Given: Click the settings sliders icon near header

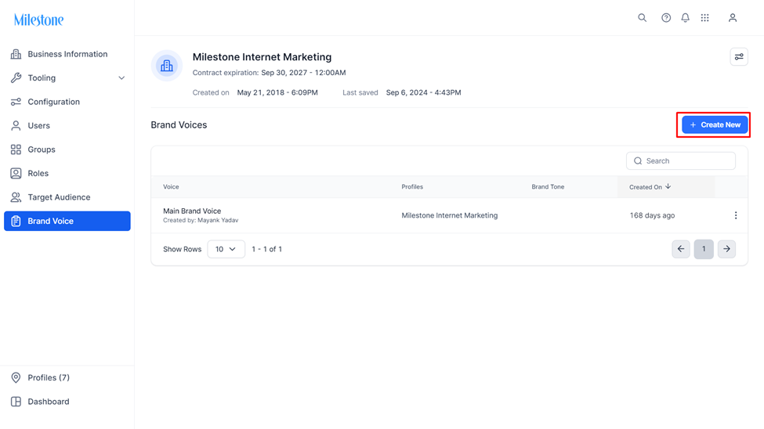Looking at the screenshot, I should pyautogui.click(x=739, y=57).
